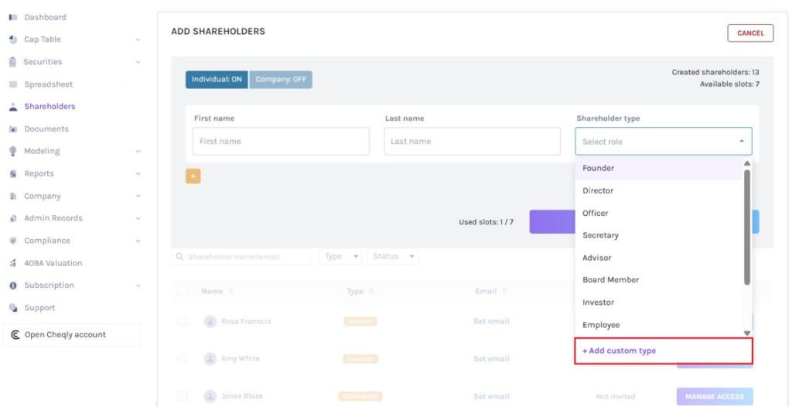Expand the Subscription menu chevron
The width and height of the screenshot is (792, 407).
click(x=138, y=286)
